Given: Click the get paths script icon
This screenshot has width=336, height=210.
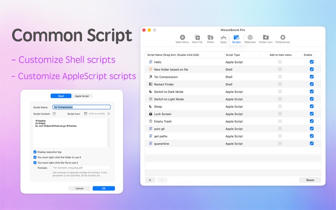Looking at the screenshot, I should click(150, 136).
